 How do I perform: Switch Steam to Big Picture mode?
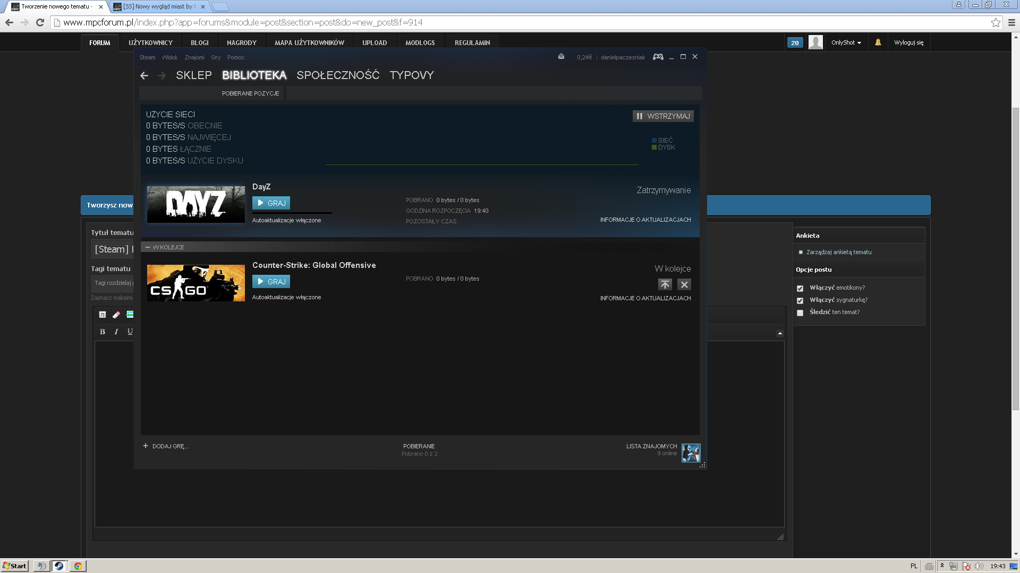tap(658, 57)
